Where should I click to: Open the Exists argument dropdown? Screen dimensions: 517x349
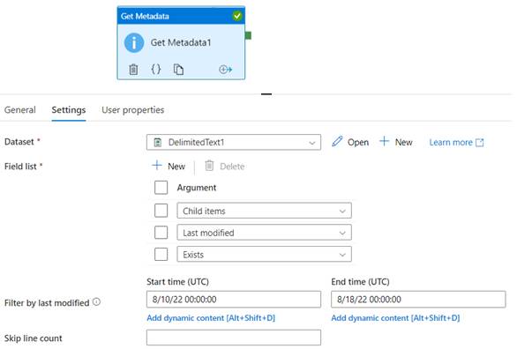pyautogui.click(x=264, y=254)
